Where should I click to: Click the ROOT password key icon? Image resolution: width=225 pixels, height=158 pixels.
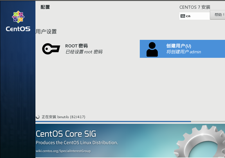tap(51, 49)
